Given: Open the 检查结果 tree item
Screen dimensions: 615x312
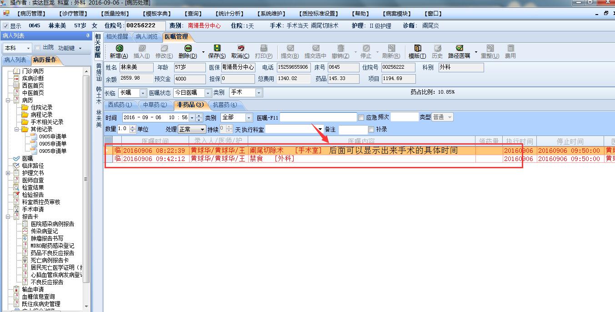Looking at the screenshot, I should pyautogui.click(x=33, y=187).
